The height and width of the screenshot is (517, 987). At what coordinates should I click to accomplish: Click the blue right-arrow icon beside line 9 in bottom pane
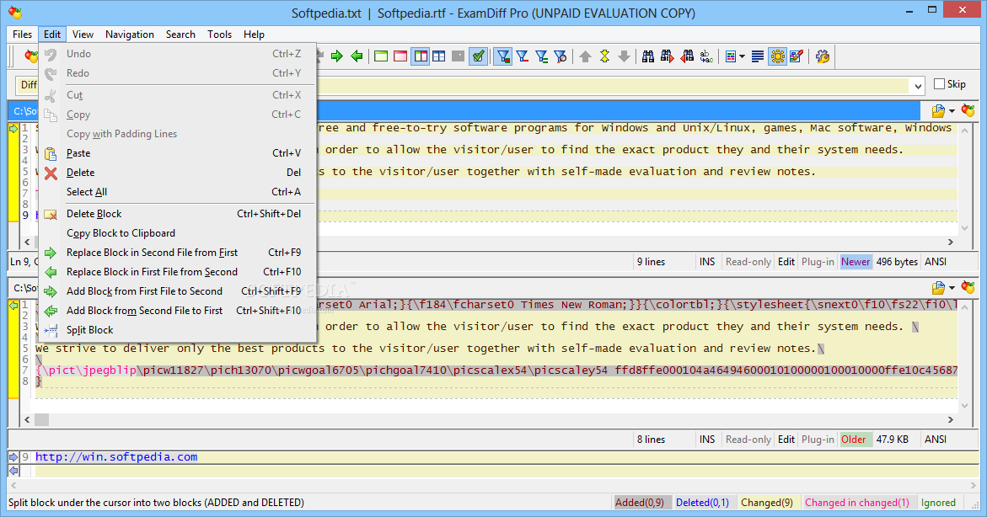tap(13, 457)
